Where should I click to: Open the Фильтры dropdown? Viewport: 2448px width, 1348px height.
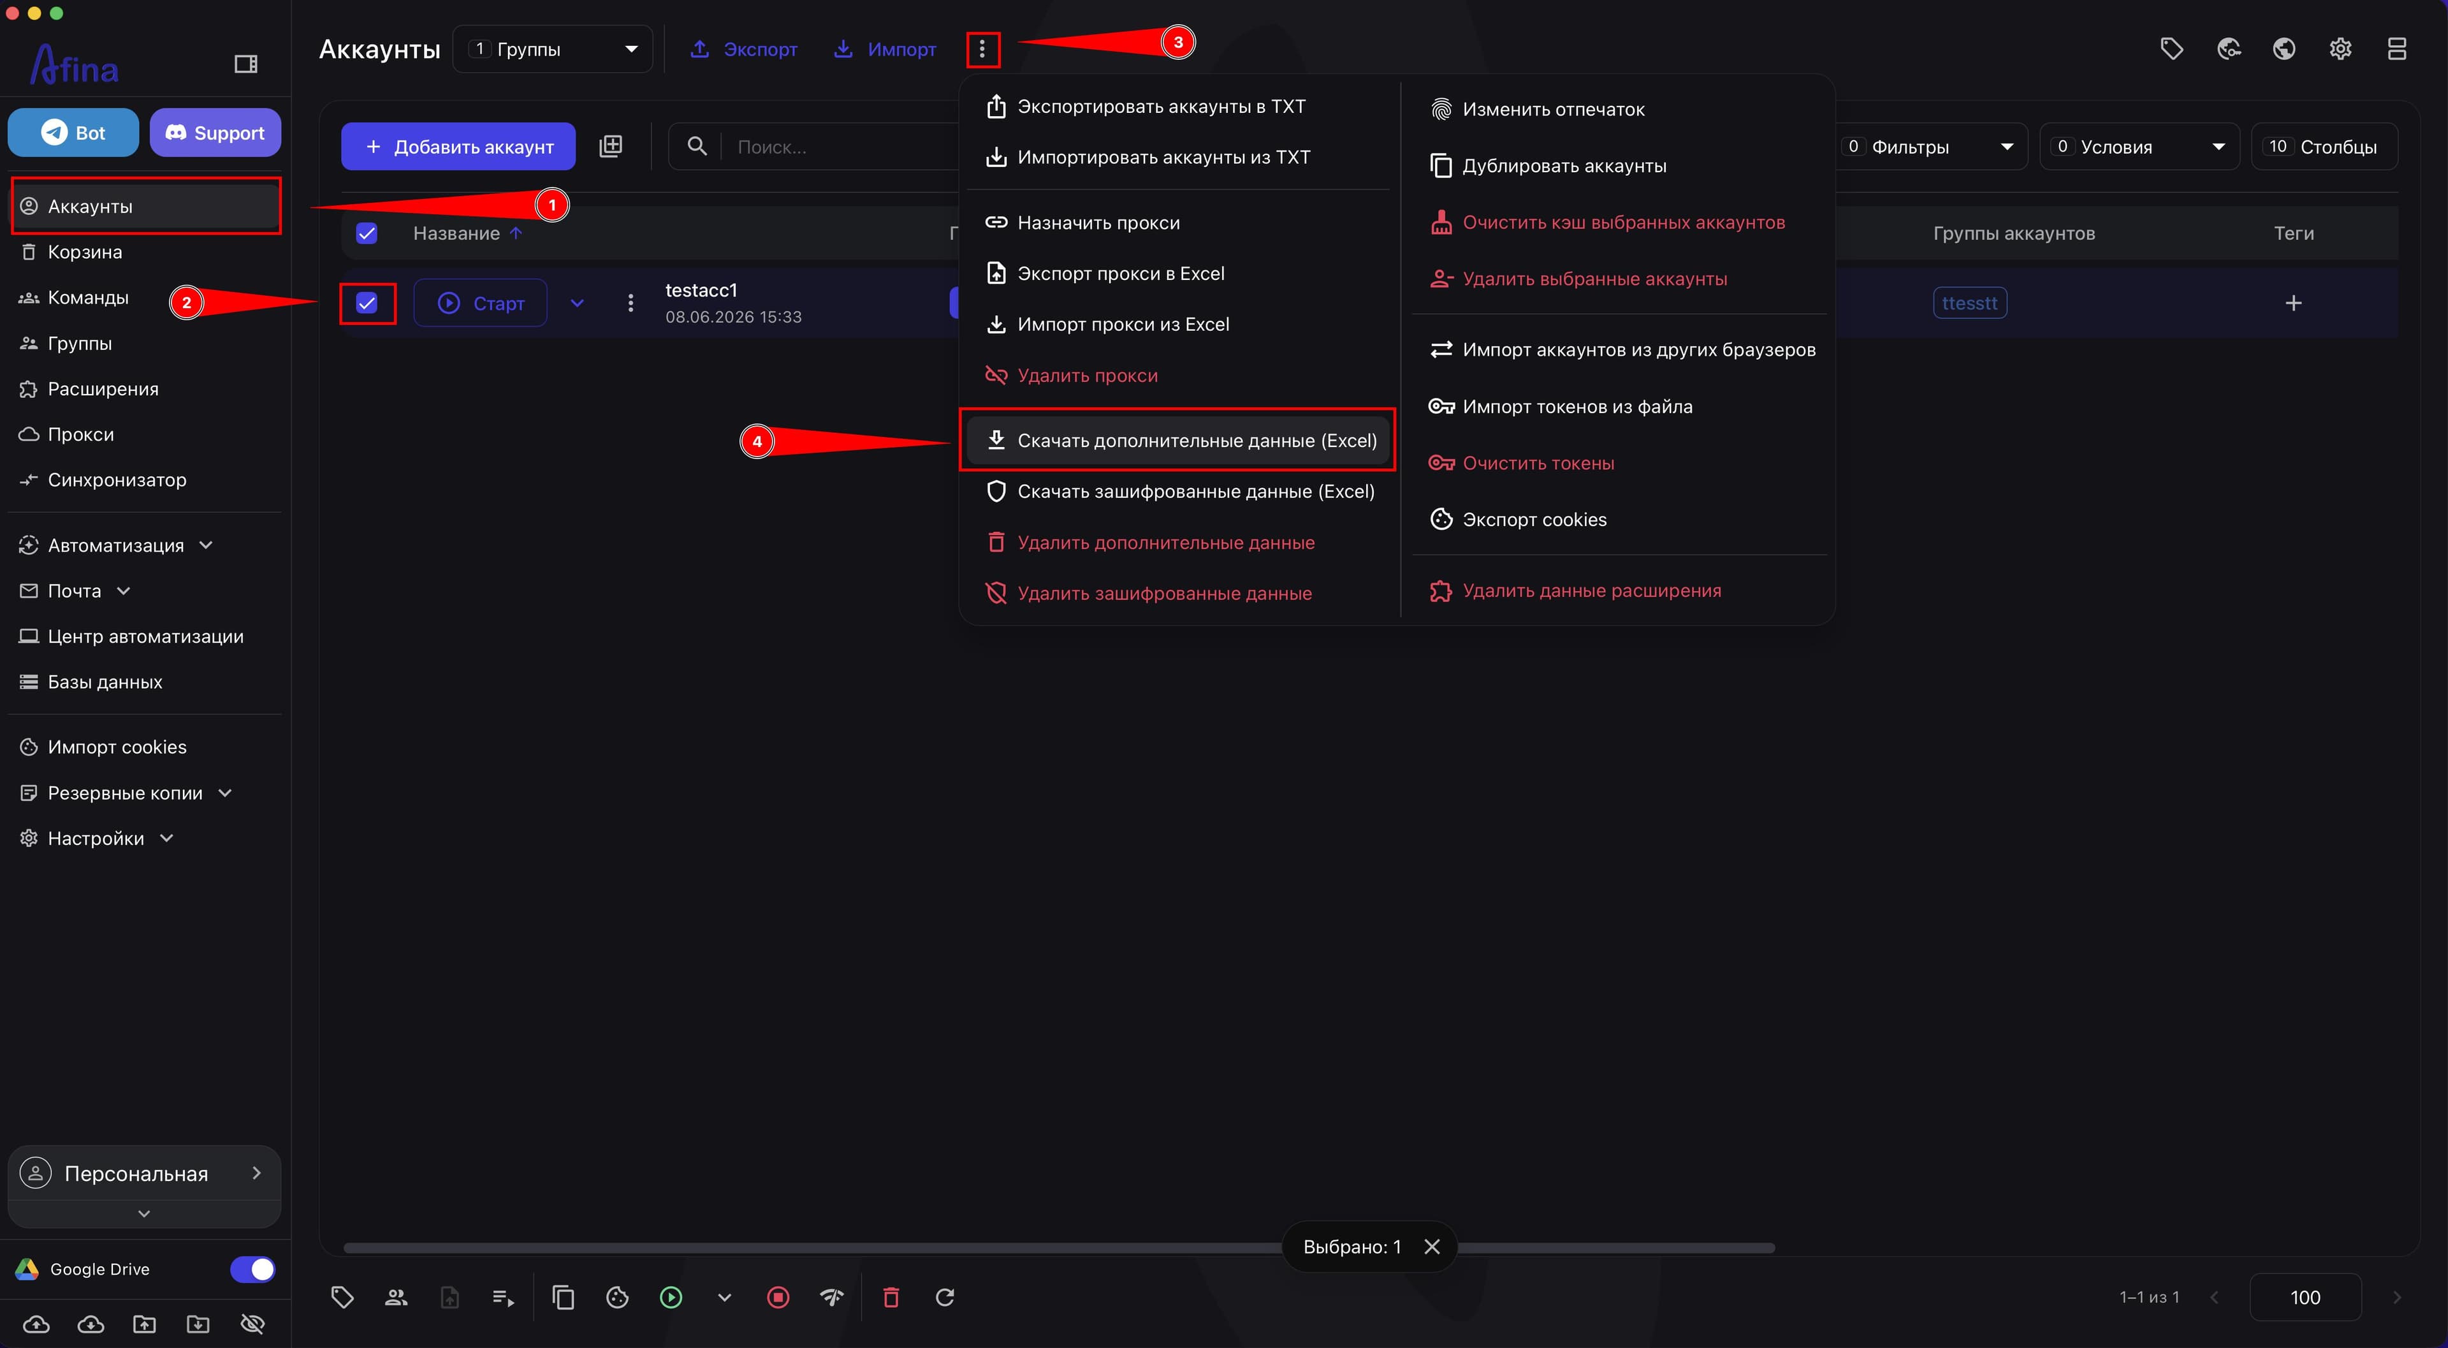point(1930,147)
